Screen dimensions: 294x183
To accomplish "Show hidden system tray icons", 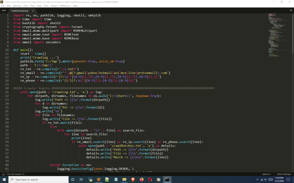I will pyautogui.click(x=257, y=180).
